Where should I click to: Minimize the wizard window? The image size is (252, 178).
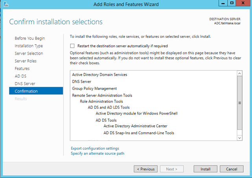(x=223, y=3)
